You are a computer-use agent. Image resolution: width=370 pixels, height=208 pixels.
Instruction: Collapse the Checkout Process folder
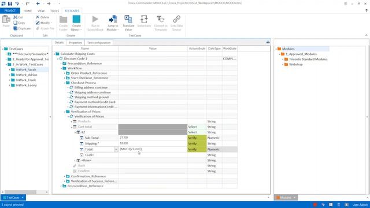click(x=64, y=83)
